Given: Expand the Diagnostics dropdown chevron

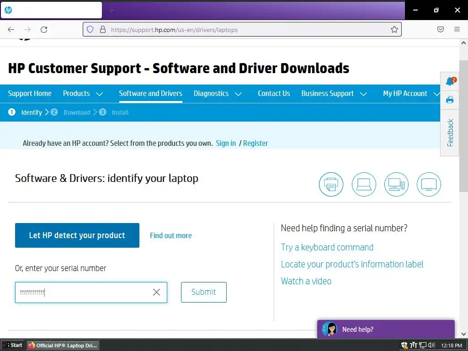Looking at the screenshot, I should 238,94.
